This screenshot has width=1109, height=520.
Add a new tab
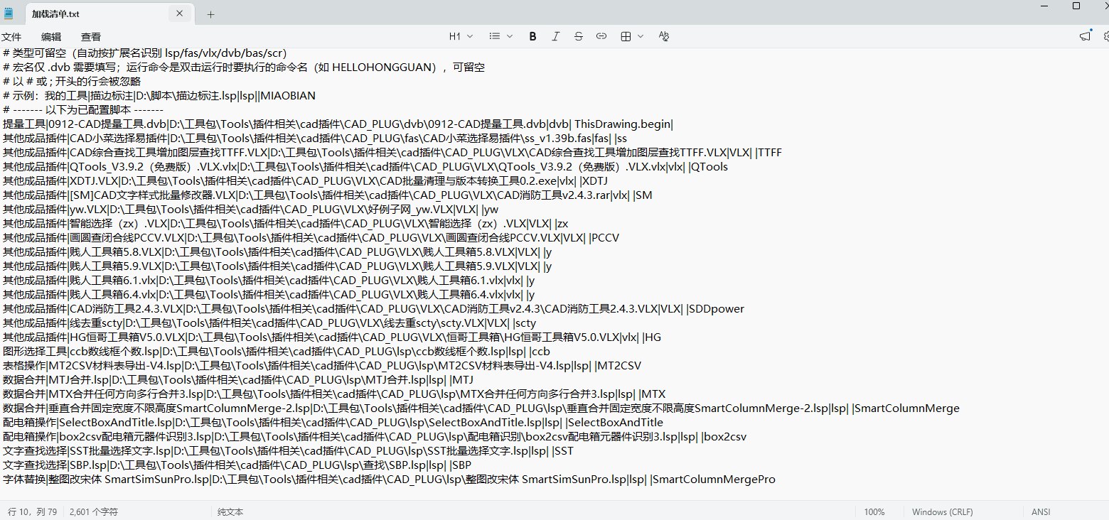(210, 14)
